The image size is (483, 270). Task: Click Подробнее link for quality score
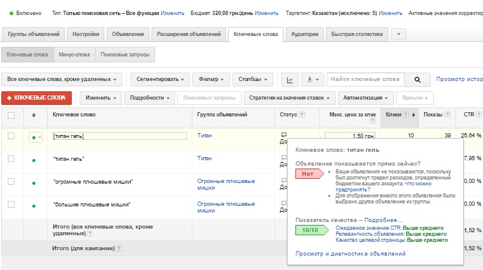click(383, 220)
